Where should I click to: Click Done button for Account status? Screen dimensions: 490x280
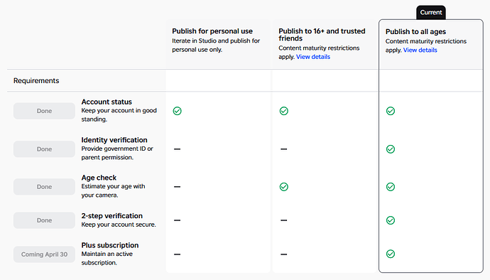coord(44,111)
